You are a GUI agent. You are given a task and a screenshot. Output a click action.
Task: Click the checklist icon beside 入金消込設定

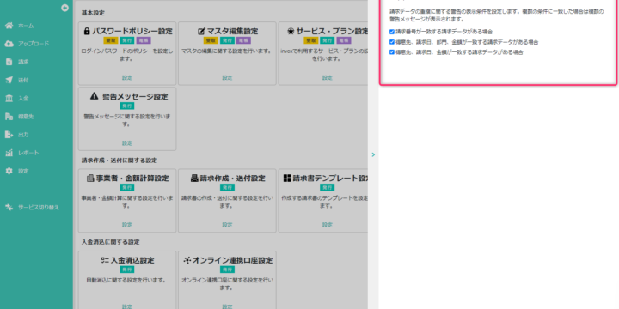coord(105,260)
